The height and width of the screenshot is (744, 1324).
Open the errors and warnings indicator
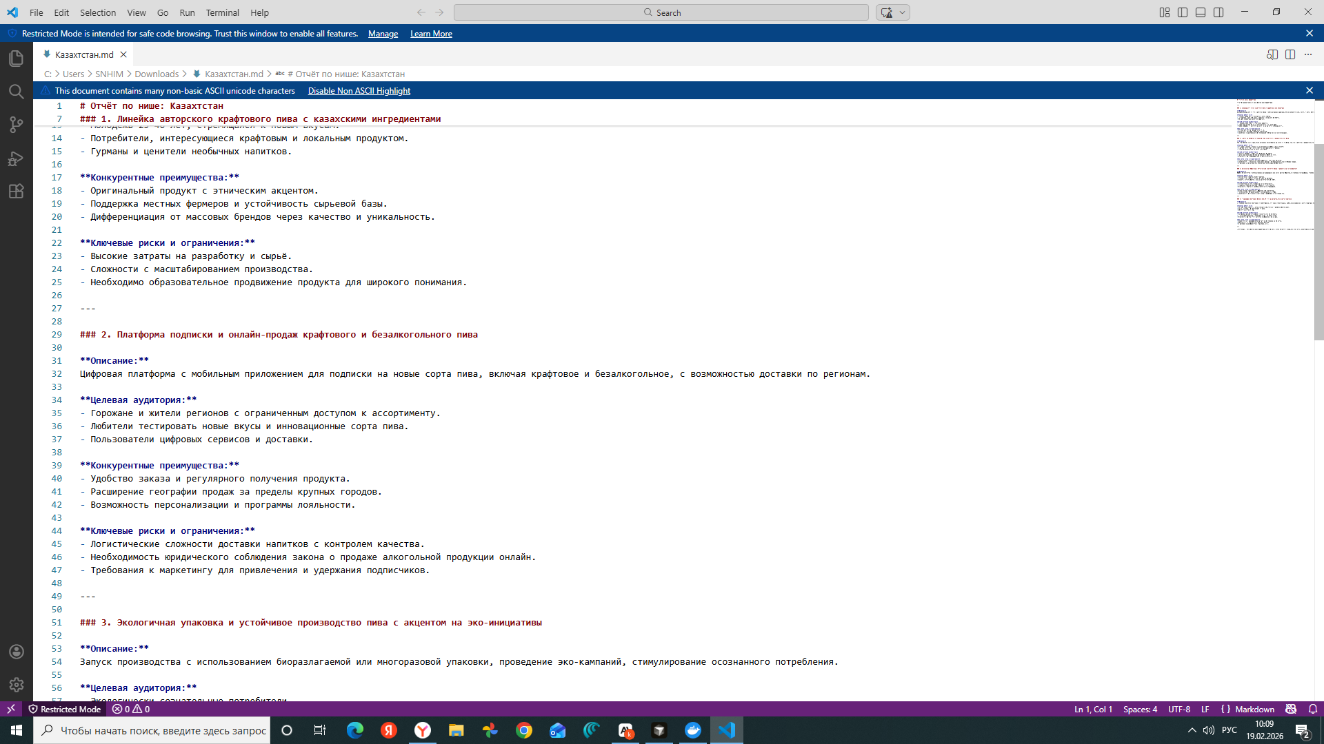point(131,709)
